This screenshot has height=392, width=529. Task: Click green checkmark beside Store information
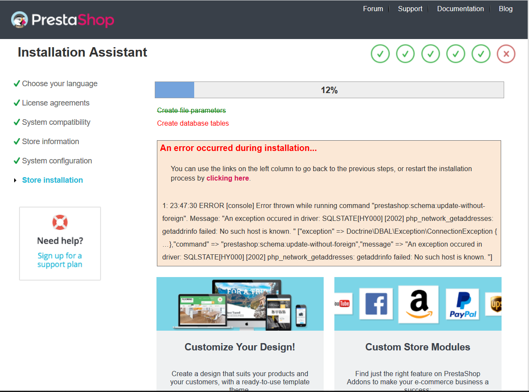coord(17,141)
